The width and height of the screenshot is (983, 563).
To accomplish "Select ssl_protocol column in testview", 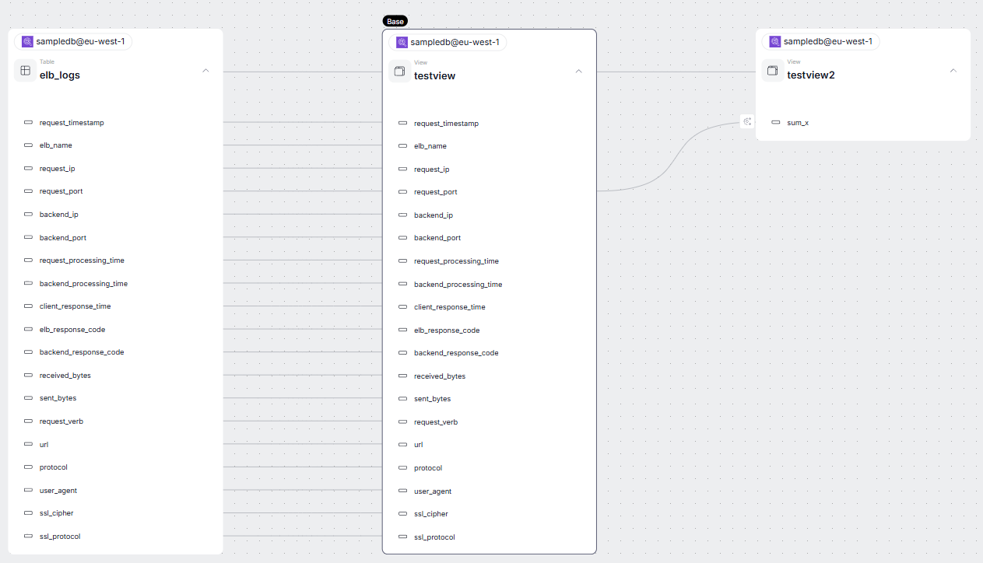I will point(434,537).
